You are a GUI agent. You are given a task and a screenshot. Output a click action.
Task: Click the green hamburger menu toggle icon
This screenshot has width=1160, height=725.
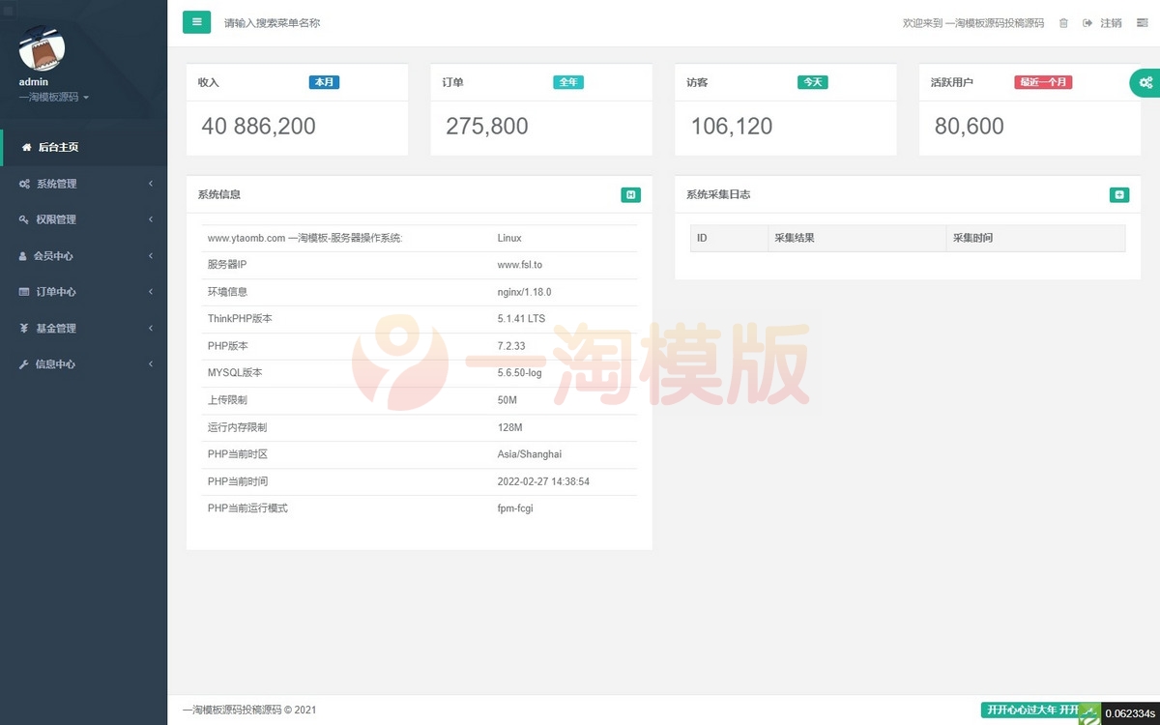point(197,21)
